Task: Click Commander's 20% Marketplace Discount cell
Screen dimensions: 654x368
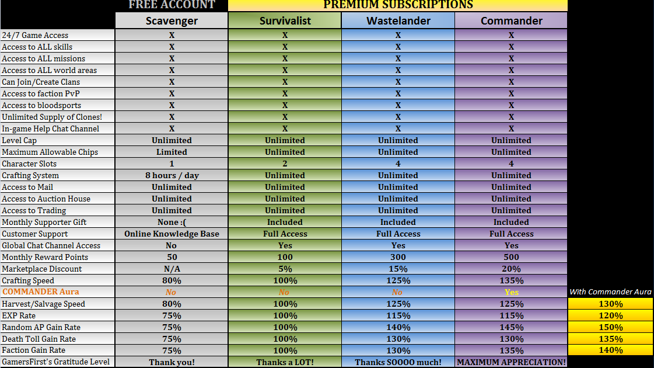Action: [x=511, y=269]
